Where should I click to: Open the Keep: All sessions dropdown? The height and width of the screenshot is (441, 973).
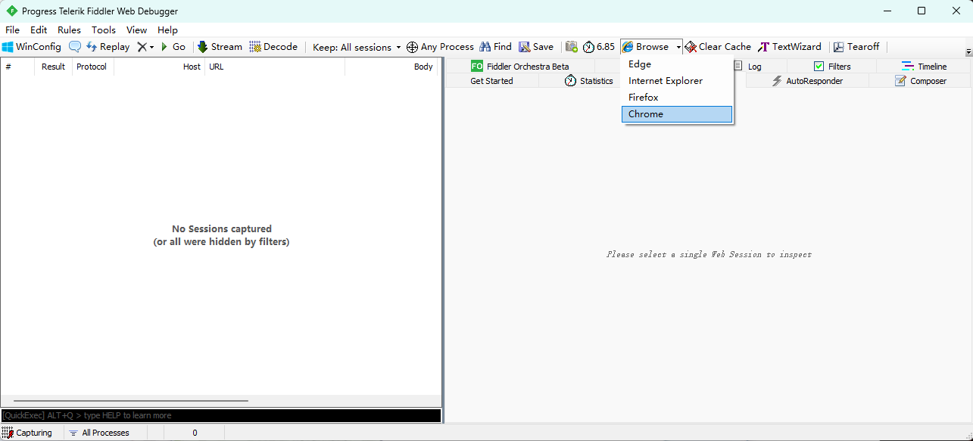(357, 47)
